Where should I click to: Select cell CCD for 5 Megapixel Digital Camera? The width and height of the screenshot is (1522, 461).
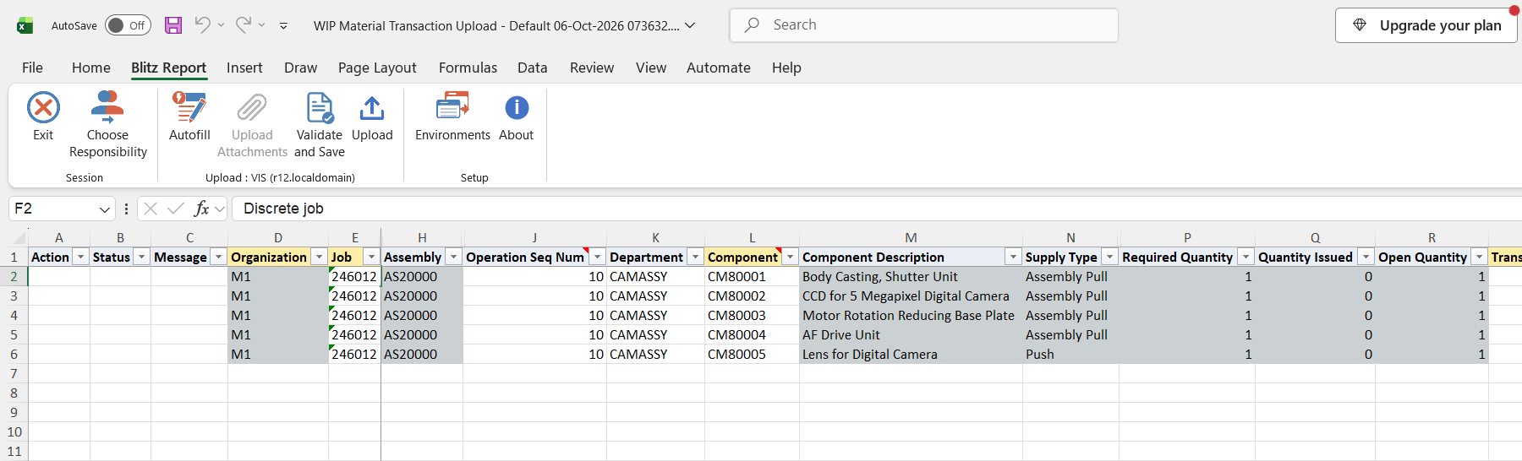911,296
